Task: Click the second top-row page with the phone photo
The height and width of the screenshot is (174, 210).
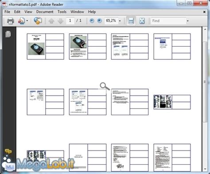Action: pos(88,46)
